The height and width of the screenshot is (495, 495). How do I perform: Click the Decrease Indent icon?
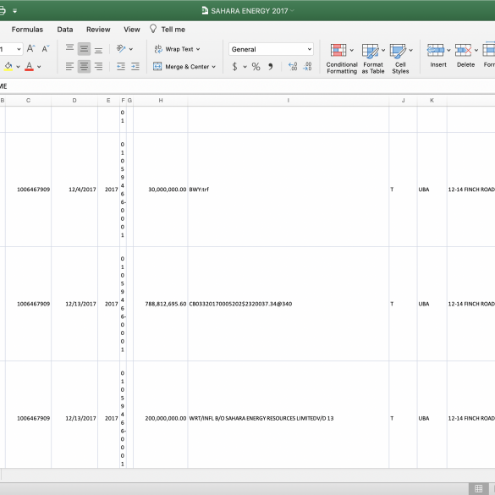point(121,67)
